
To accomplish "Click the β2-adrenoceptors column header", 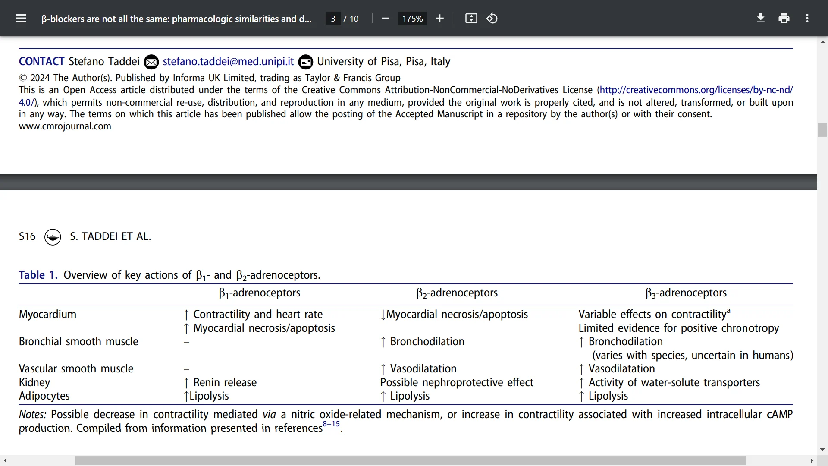I will [457, 293].
